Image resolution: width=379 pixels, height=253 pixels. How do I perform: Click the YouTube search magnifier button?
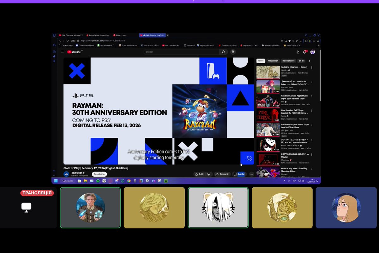click(x=223, y=52)
